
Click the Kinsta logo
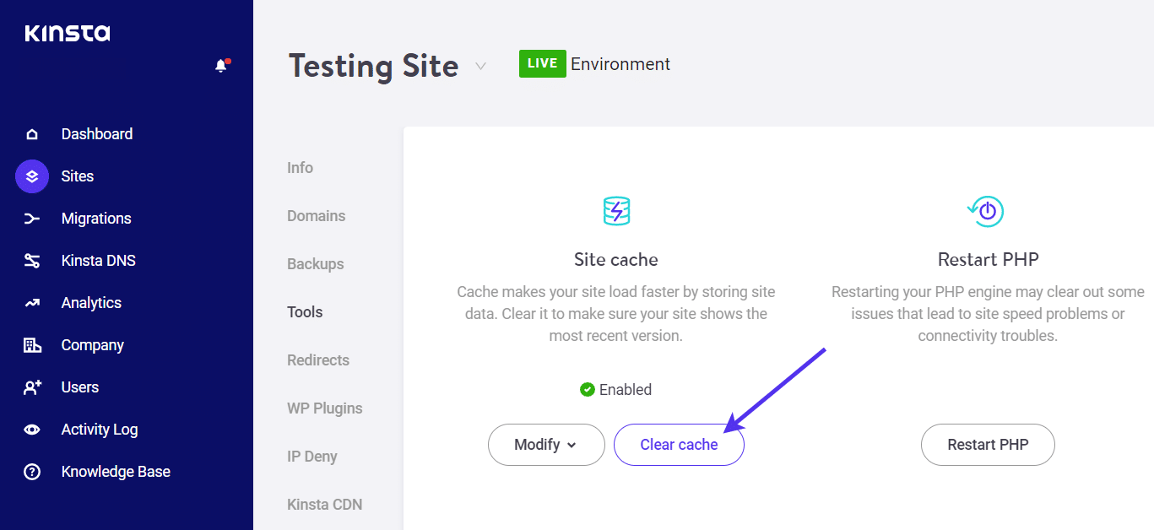[x=67, y=33]
